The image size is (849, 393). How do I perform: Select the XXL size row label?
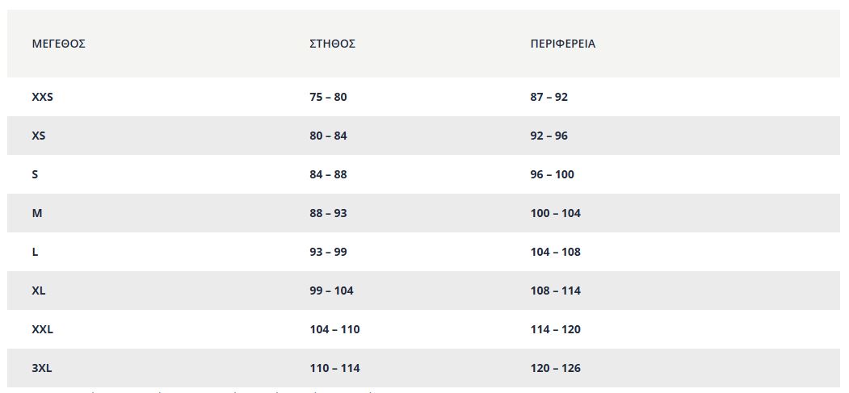42,329
